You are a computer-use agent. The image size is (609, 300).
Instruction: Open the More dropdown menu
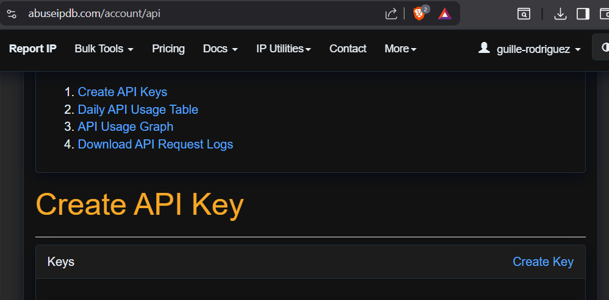400,49
